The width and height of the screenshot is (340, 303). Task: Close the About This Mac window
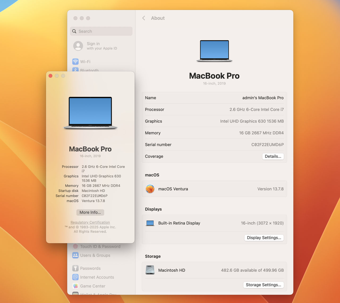pos(50,76)
